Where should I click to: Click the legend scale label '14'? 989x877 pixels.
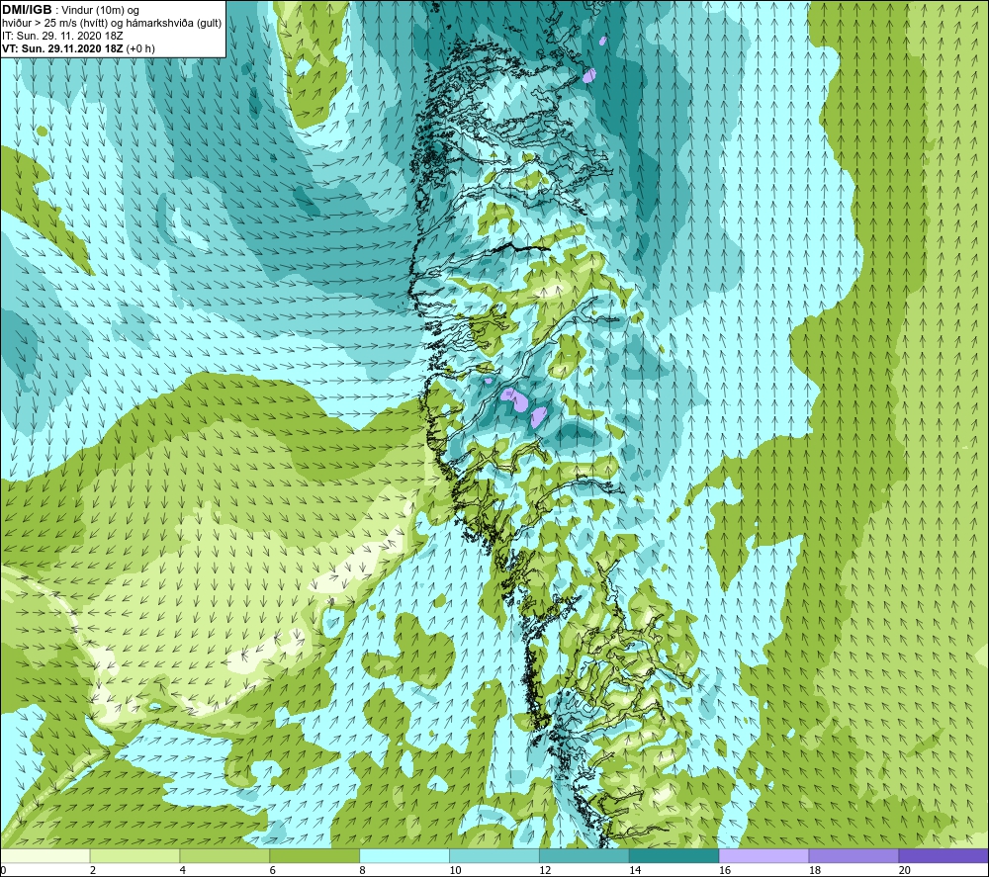tap(635, 870)
